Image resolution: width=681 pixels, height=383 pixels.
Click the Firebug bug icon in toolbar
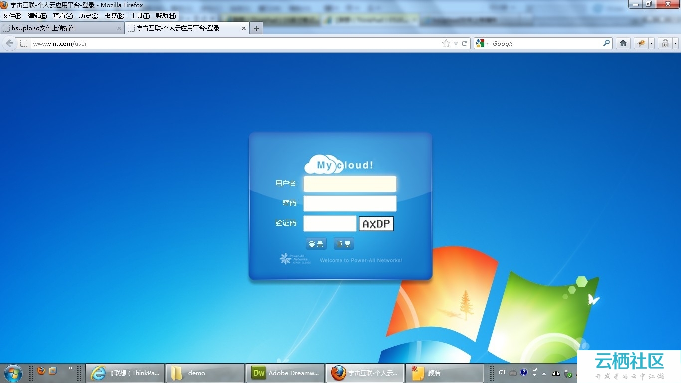[641, 43]
